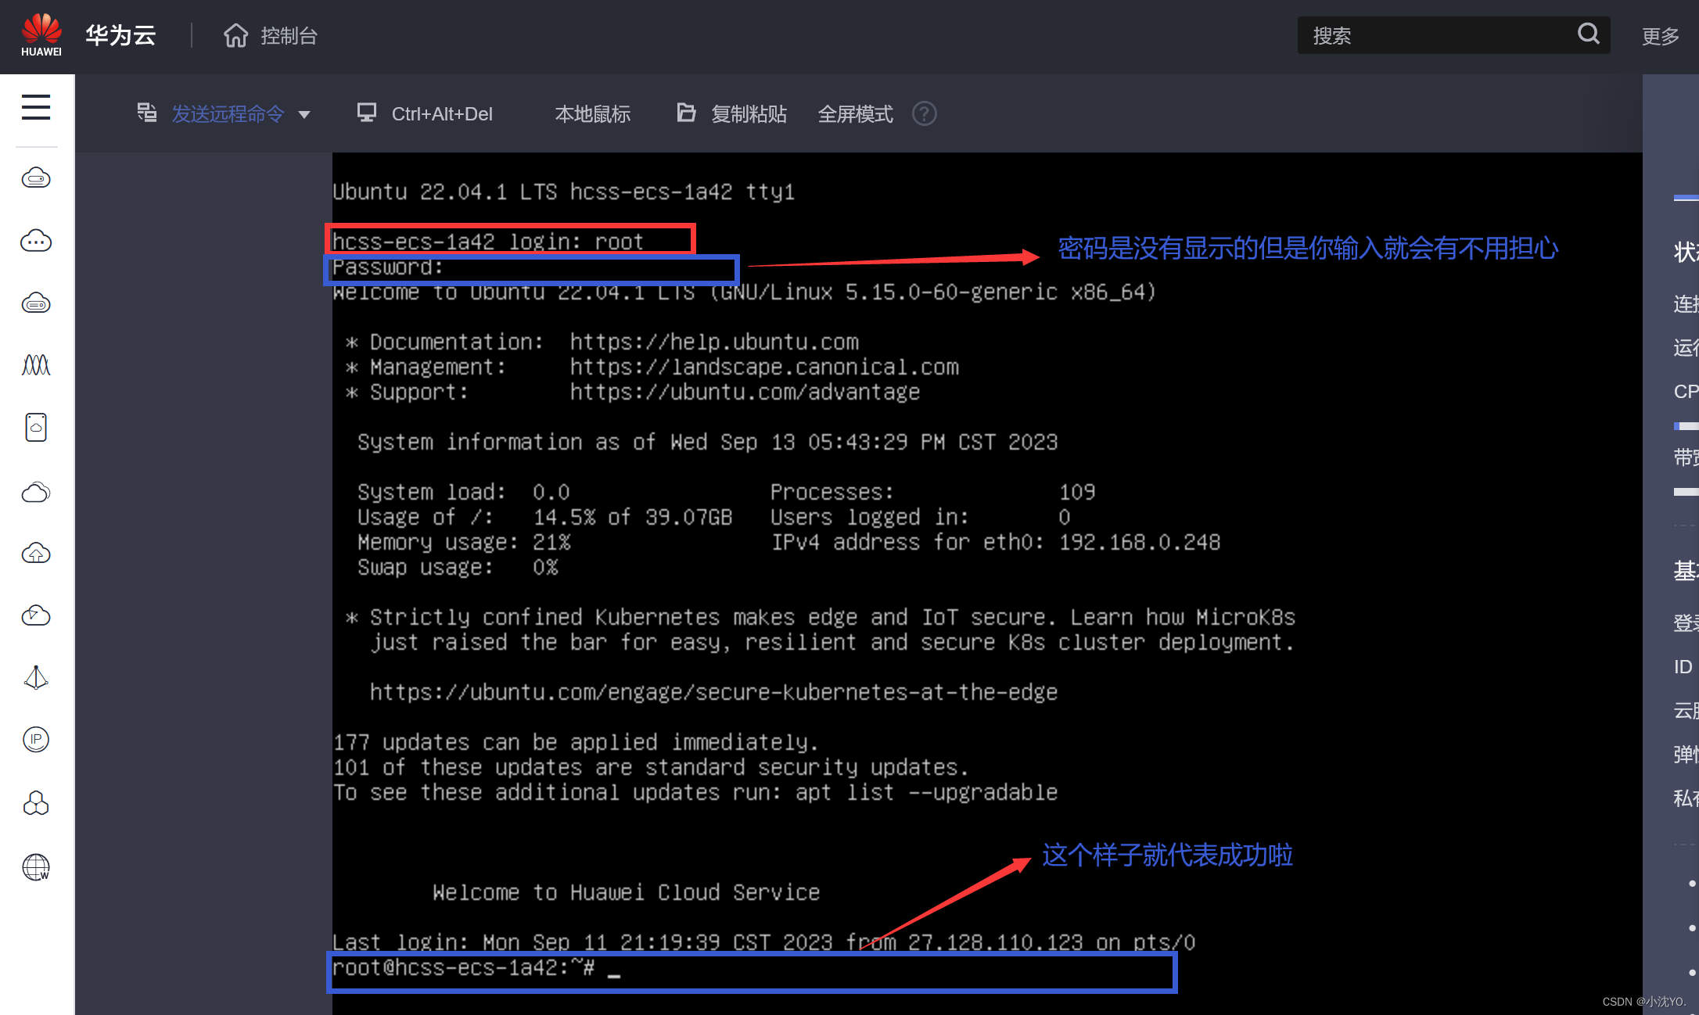Image resolution: width=1699 pixels, height=1015 pixels.
Task: Click the ID label in right panel
Action: 1683,667
